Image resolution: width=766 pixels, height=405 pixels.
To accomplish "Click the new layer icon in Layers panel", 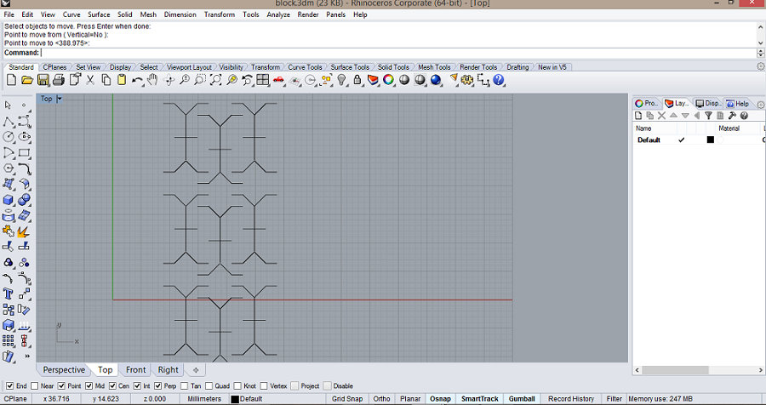I will point(638,116).
